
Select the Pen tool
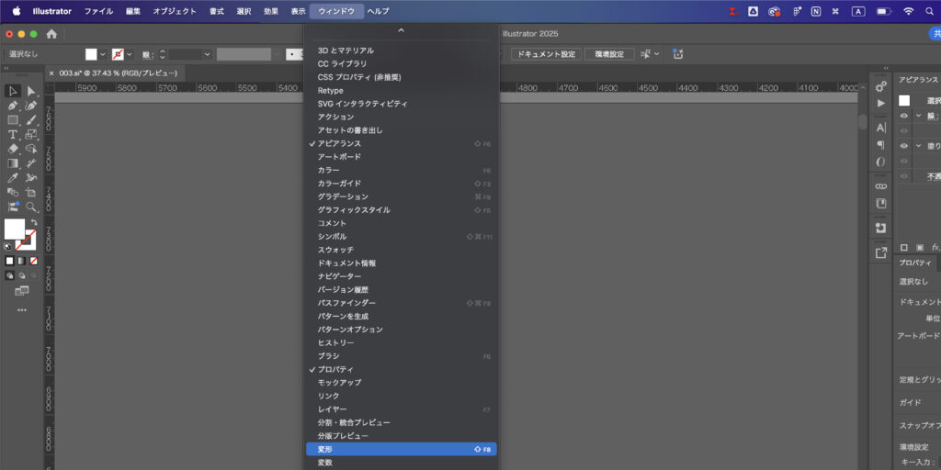[13, 106]
